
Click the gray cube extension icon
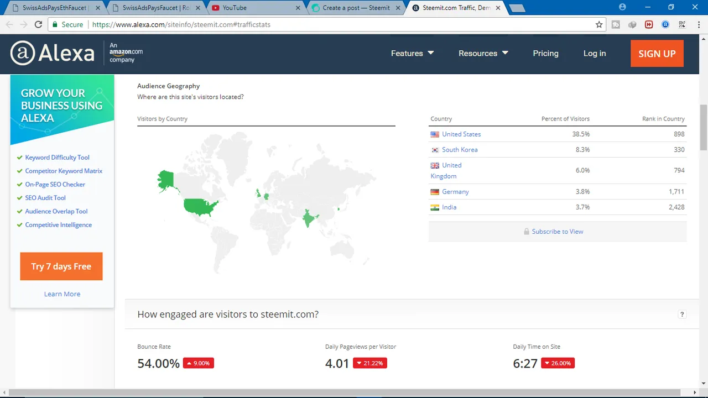[x=632, y=24]
